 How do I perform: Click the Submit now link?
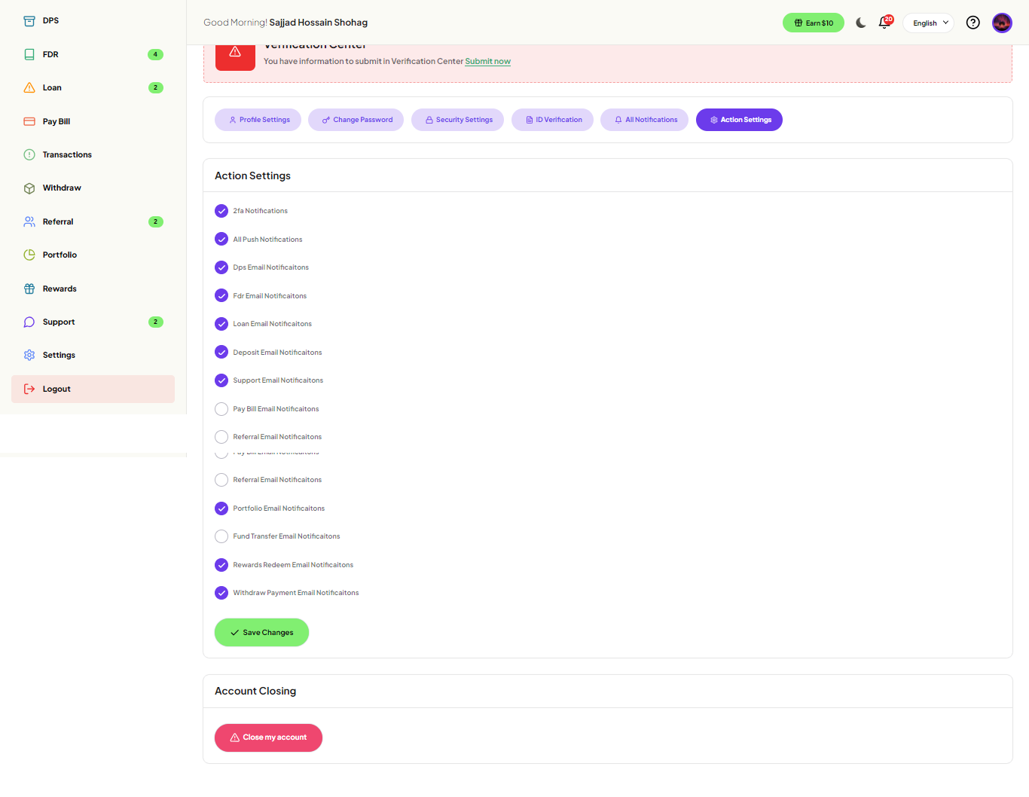487,61
